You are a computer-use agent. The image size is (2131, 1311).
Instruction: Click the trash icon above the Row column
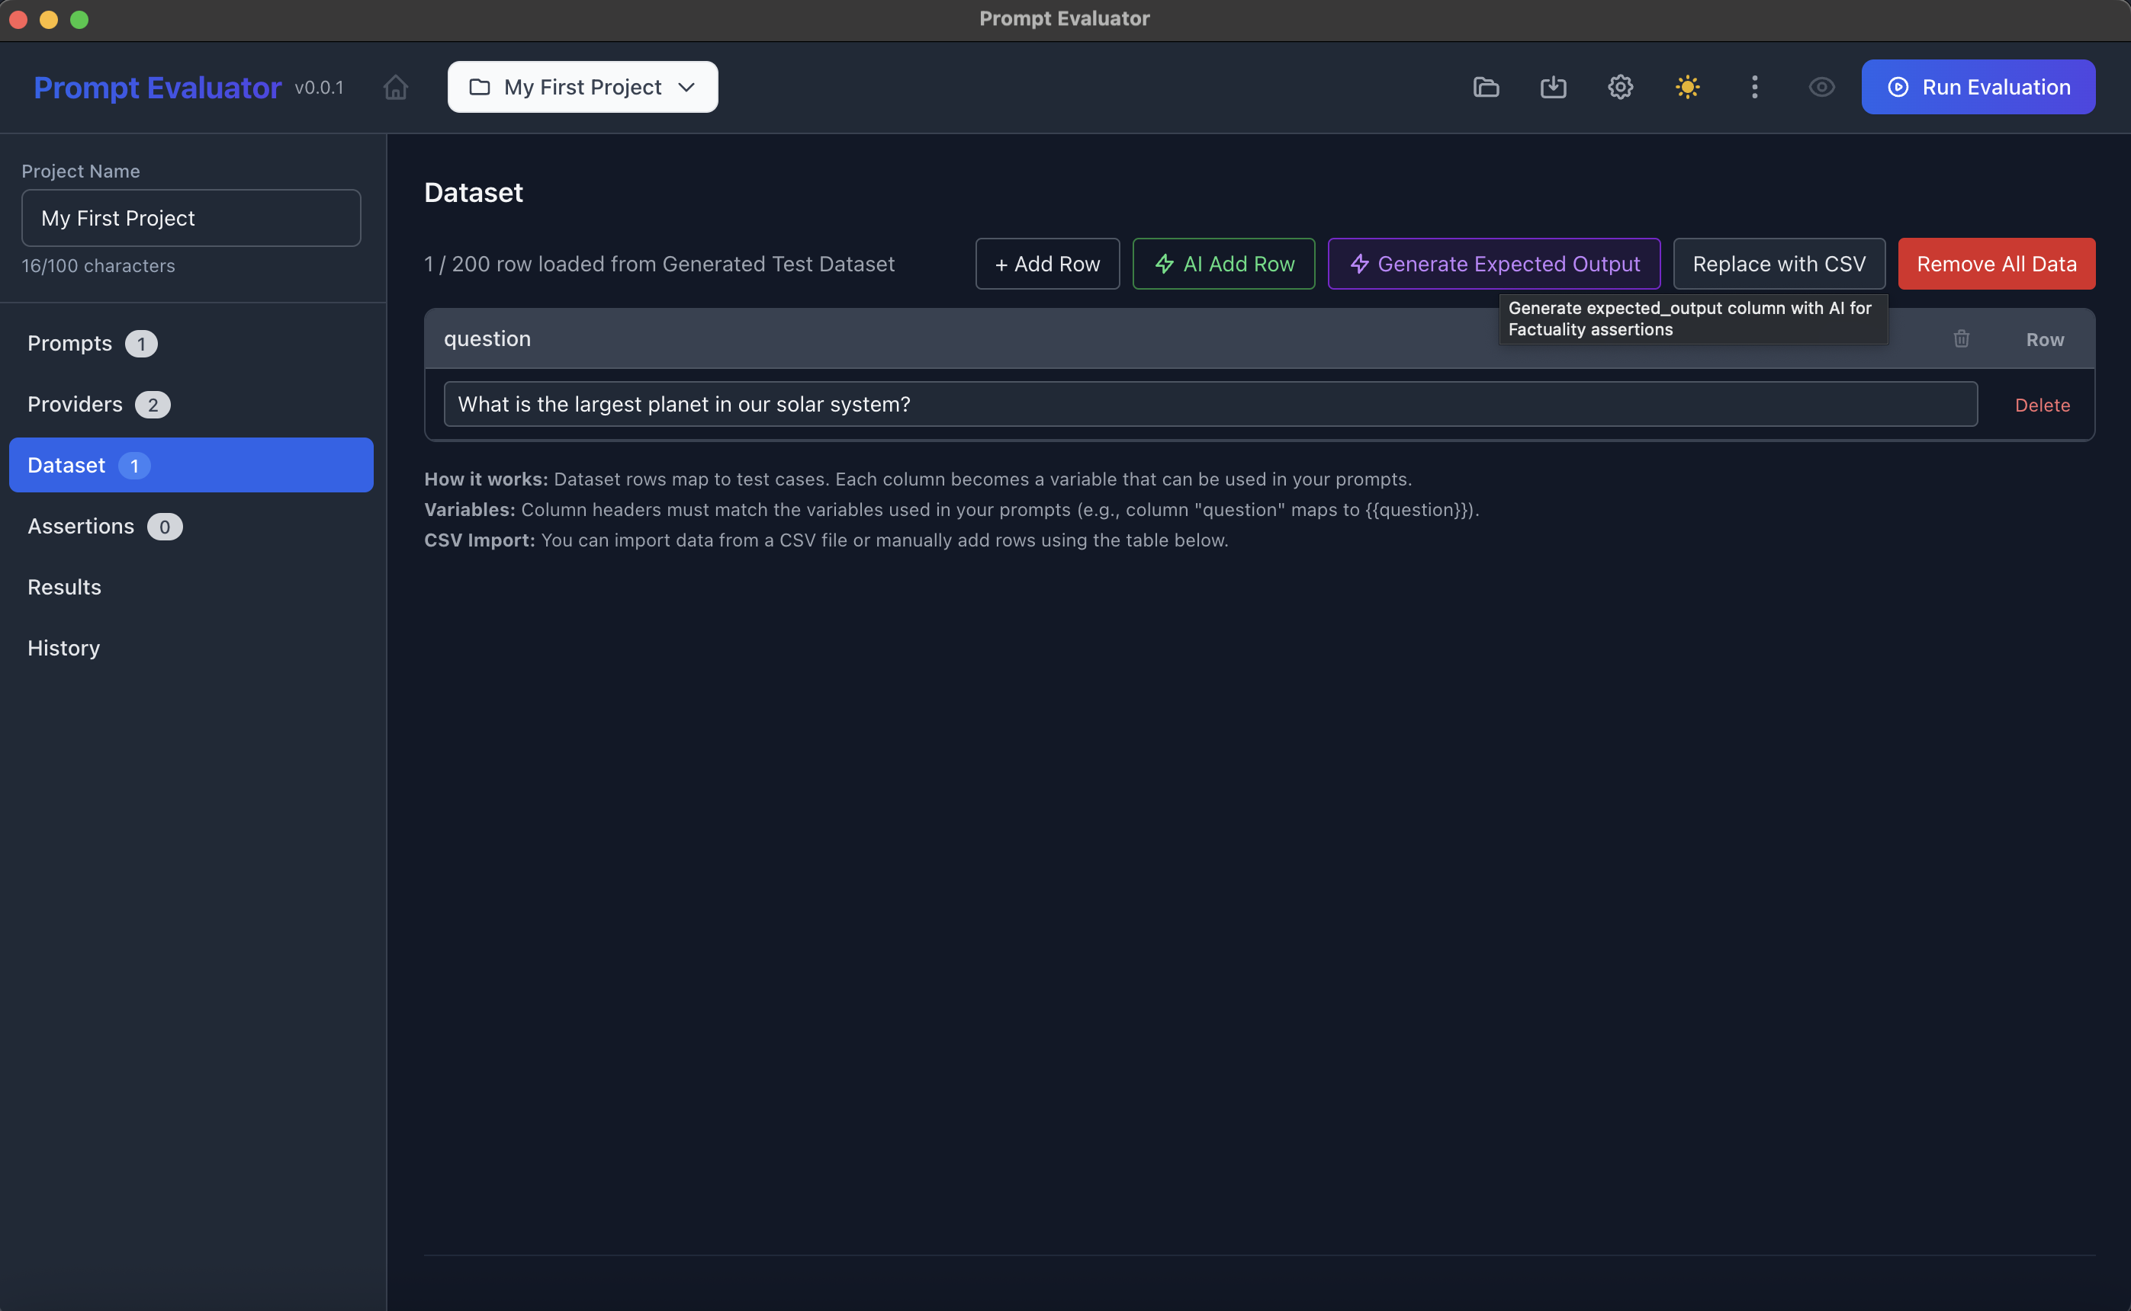coord(1962,339)
